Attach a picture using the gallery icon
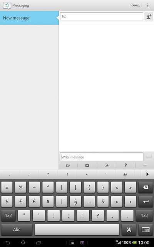Viewport: 154px width, 247px height. tap(68, 165)
